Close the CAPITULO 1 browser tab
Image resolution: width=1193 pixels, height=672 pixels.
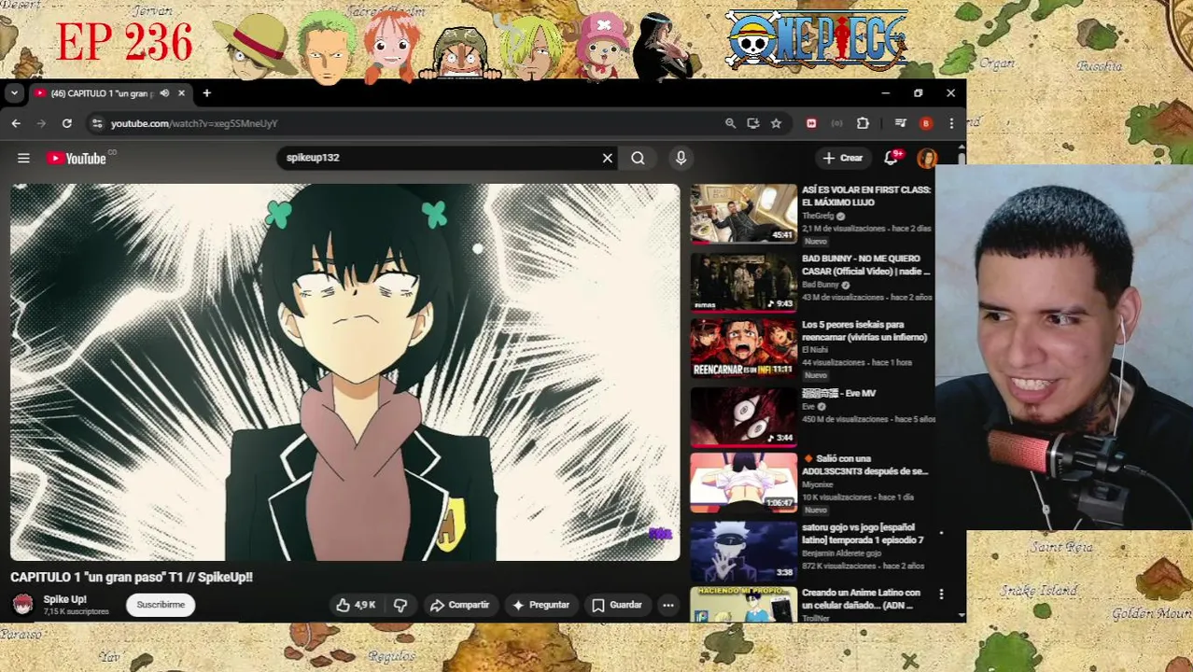click(181, 93)
